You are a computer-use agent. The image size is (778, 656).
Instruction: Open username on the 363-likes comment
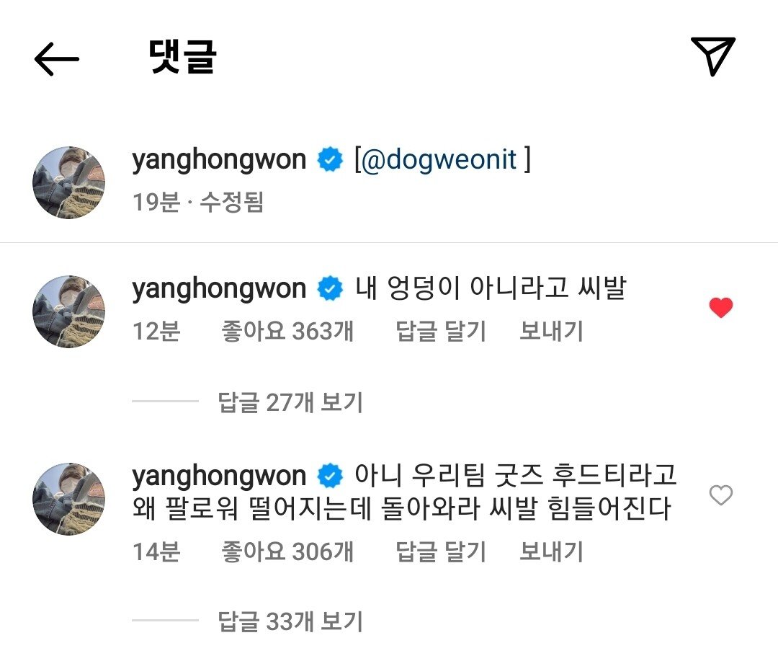pyautogui.click(x=219, y=288)
